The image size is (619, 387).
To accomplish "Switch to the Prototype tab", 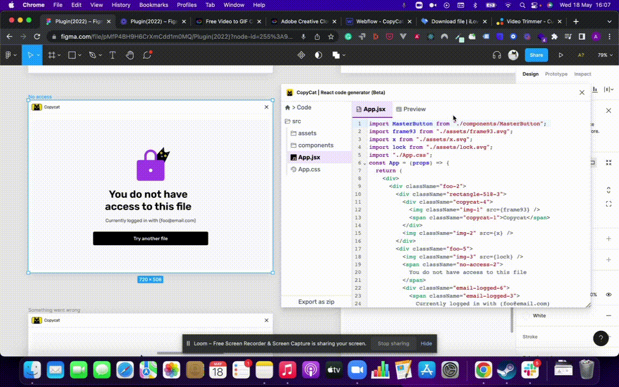I will pos(556,74).
